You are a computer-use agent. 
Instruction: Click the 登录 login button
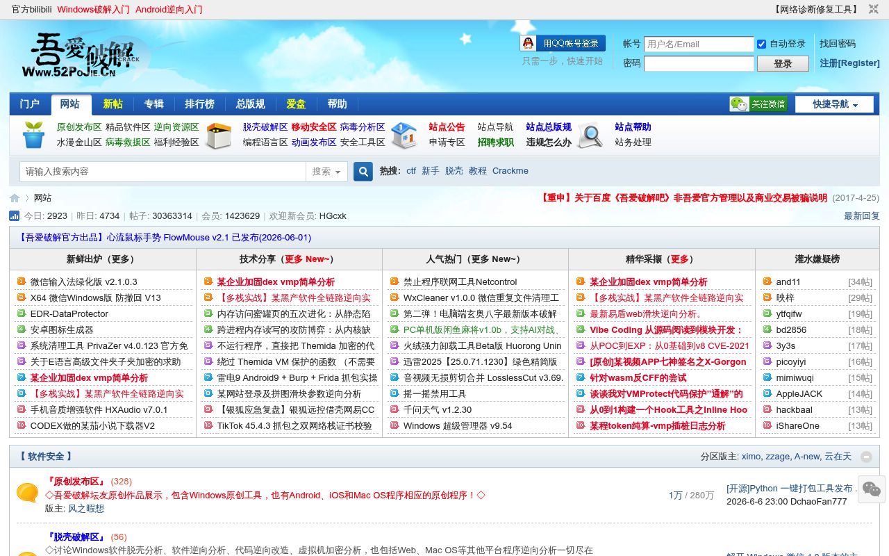tap(783, 63)
